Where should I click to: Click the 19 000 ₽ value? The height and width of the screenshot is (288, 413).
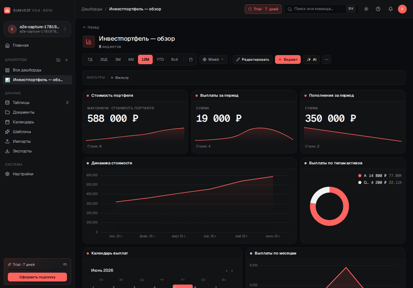(x=219, y=118)
